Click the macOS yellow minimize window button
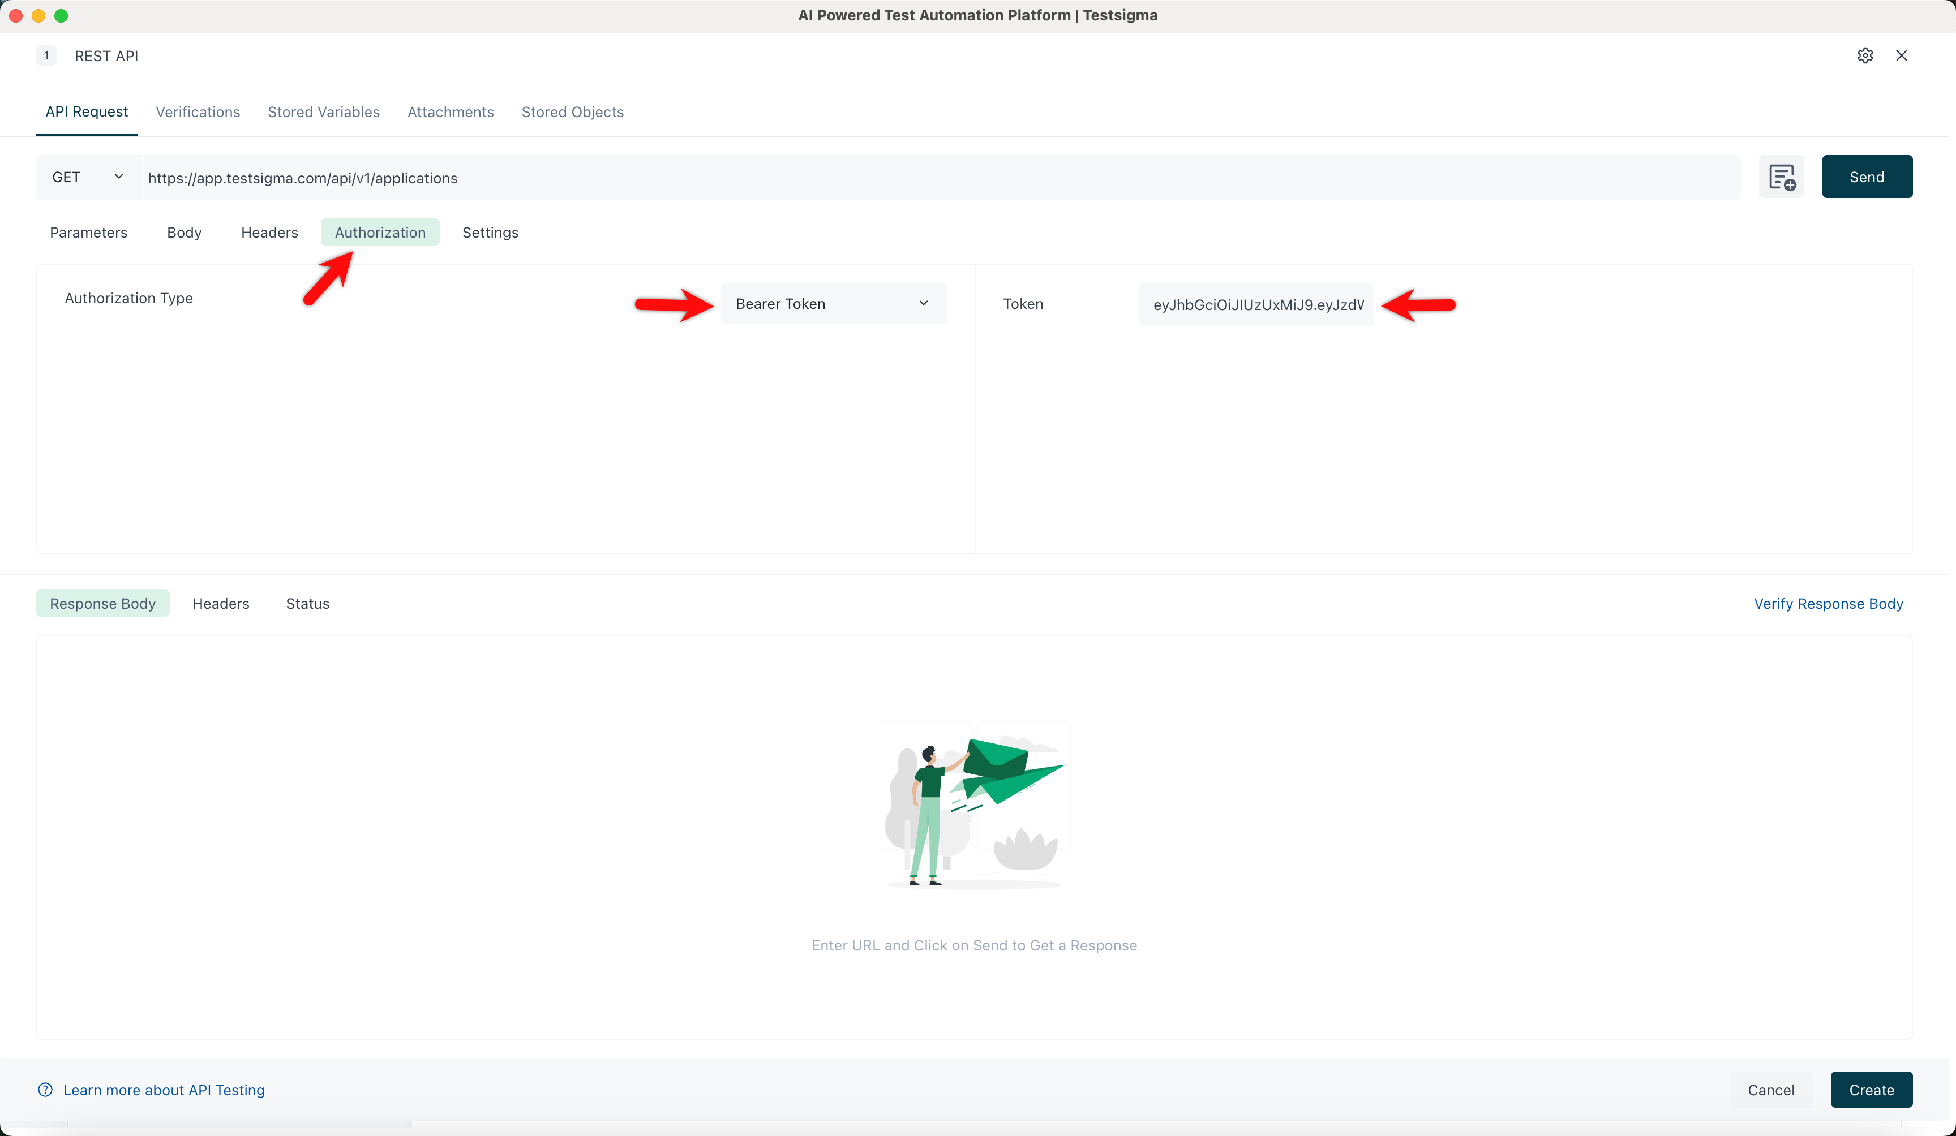Viewport: 1956px width, 1136px height. [x=38, y=15]
